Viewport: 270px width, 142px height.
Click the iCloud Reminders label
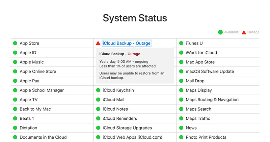pos(120,118)
